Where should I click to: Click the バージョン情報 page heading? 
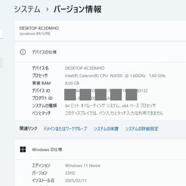(x=78, y=9)
